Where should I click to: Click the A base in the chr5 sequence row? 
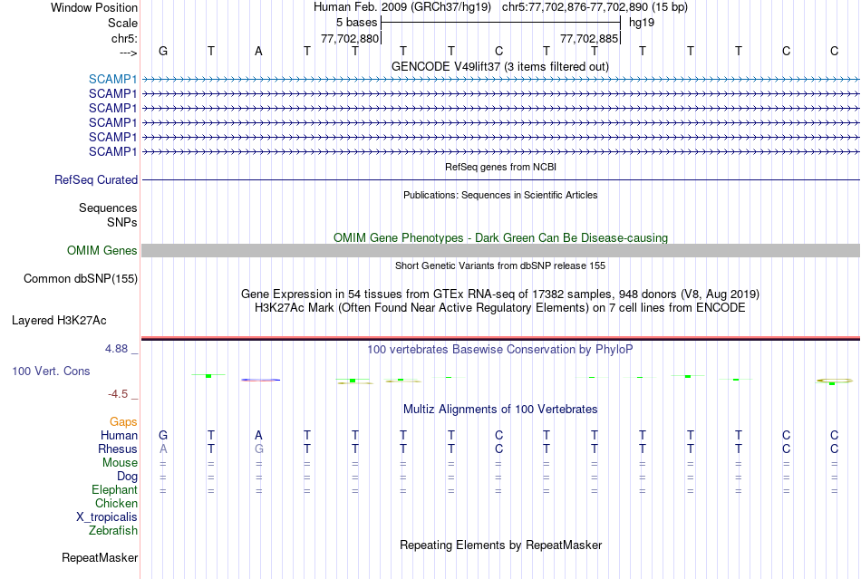tap(258, 51)
